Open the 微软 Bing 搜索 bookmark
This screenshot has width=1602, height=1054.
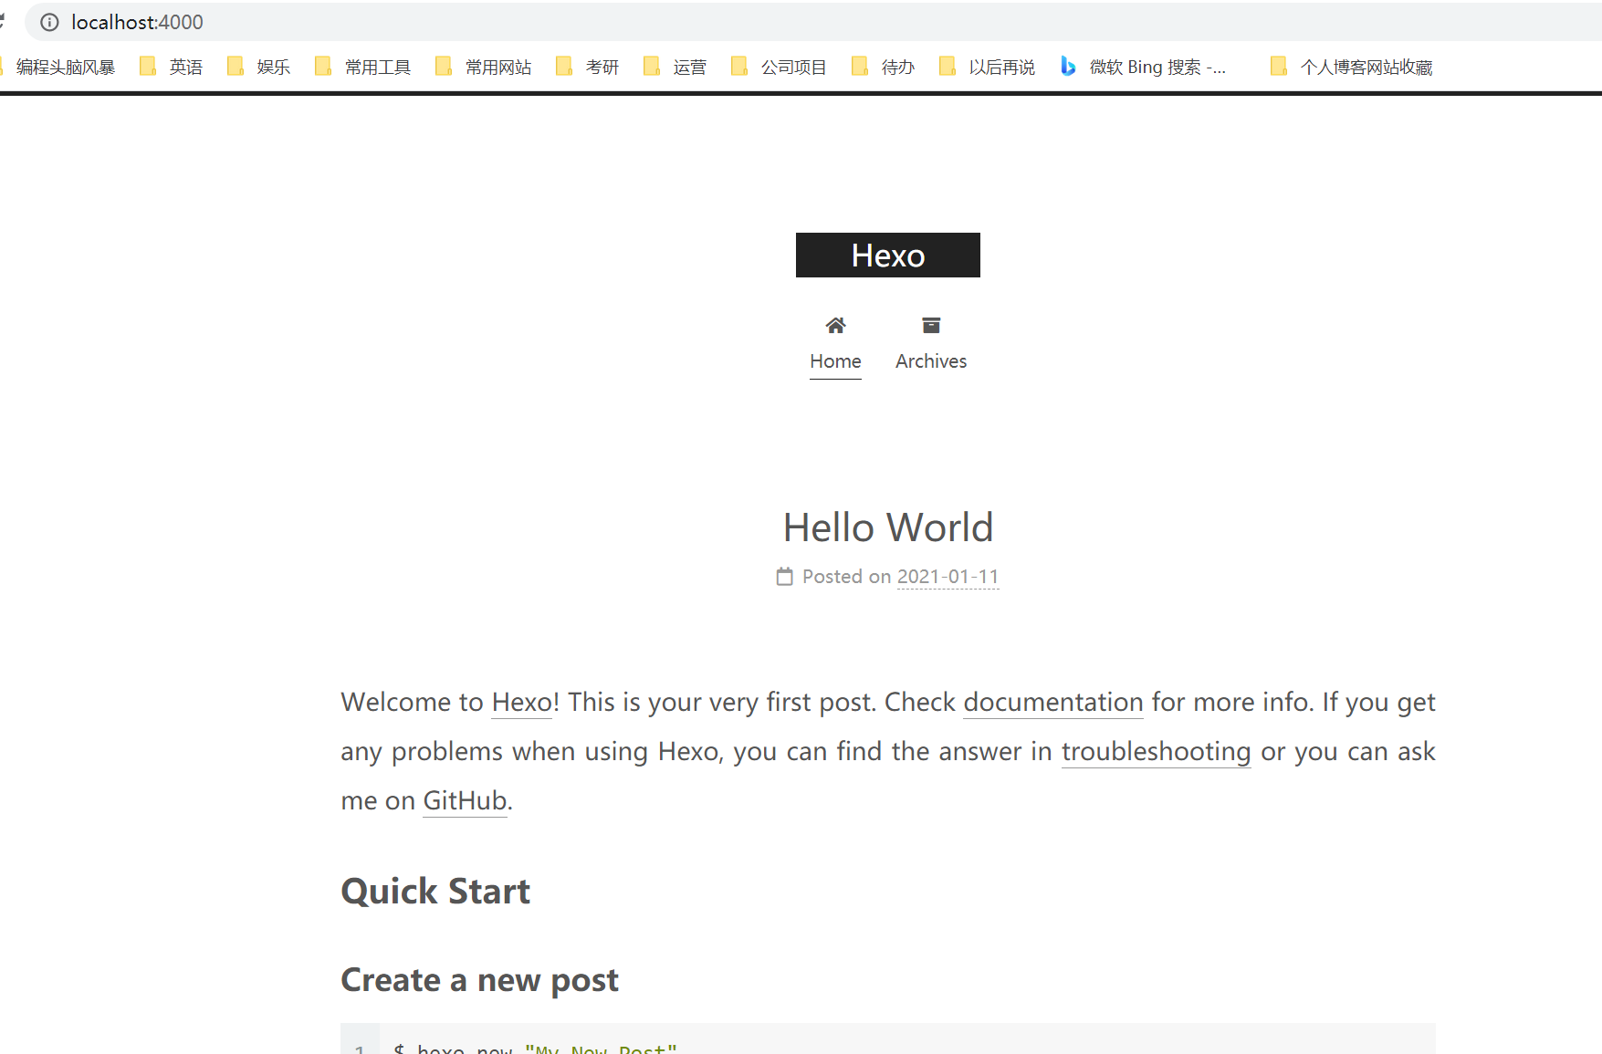[1143, 67]
